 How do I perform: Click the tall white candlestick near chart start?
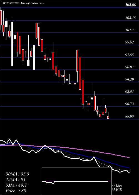click(x=12, y=44)
